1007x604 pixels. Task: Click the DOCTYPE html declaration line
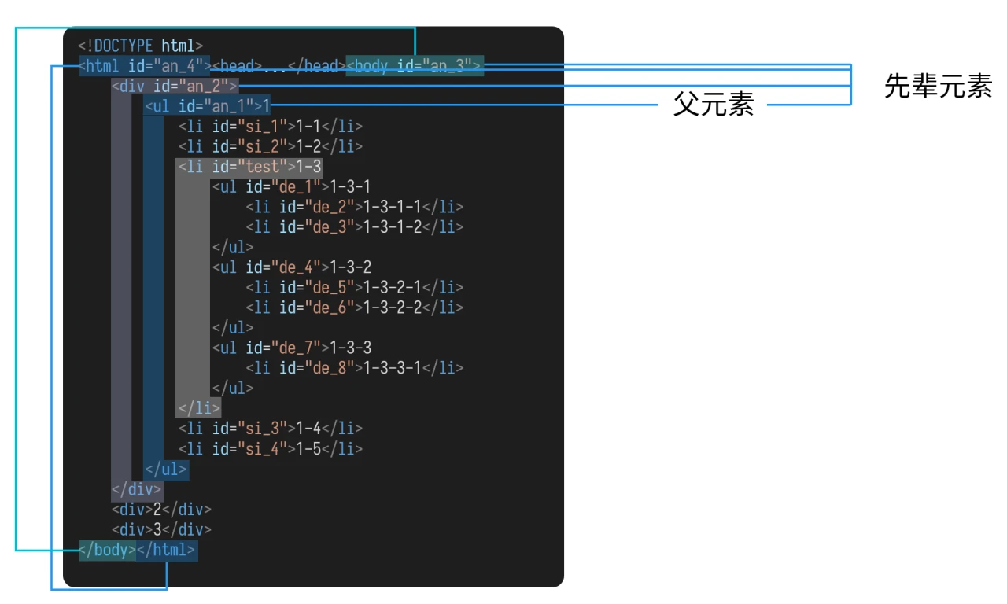(x=141, y=46)
